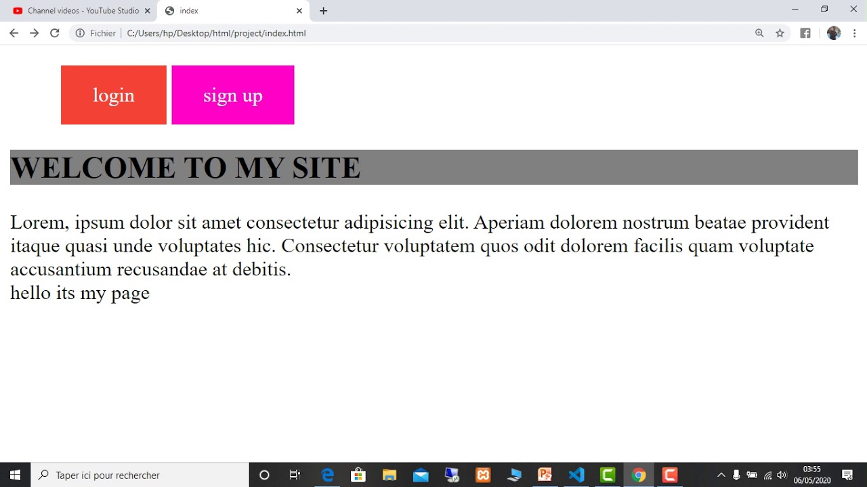Viewport: 867px width, 487px height.
Task: Open PowerPoint from taskbar
Action: [545, 475]
